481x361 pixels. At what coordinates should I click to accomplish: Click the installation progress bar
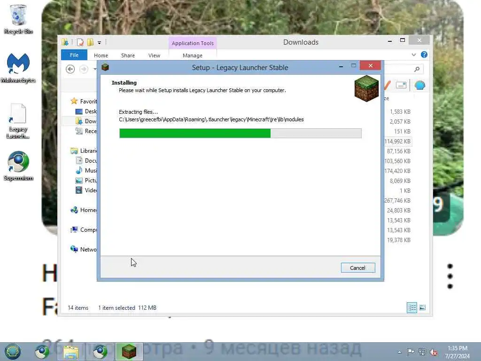(x=240, y=133)
